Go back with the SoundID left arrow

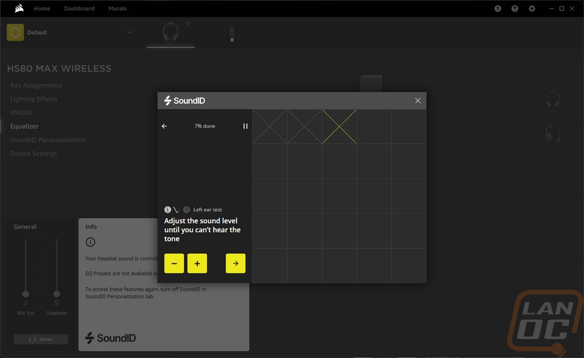[164, 126]
